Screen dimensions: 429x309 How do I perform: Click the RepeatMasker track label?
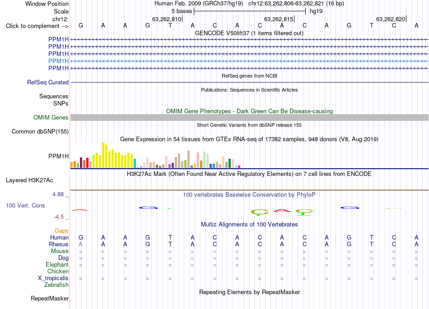50,298
